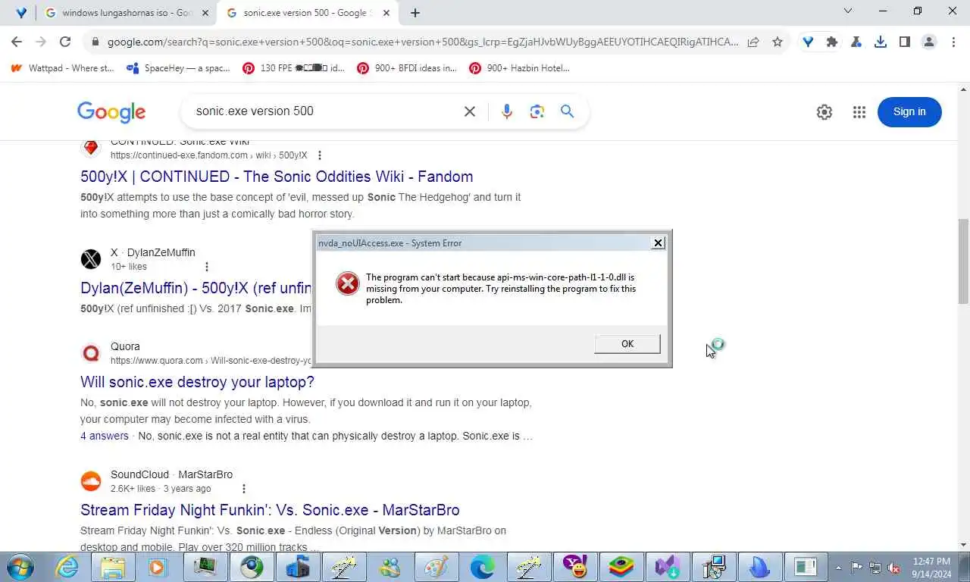Click OK in the System Error dialog

pyautogui.click(x=627, y=344)
